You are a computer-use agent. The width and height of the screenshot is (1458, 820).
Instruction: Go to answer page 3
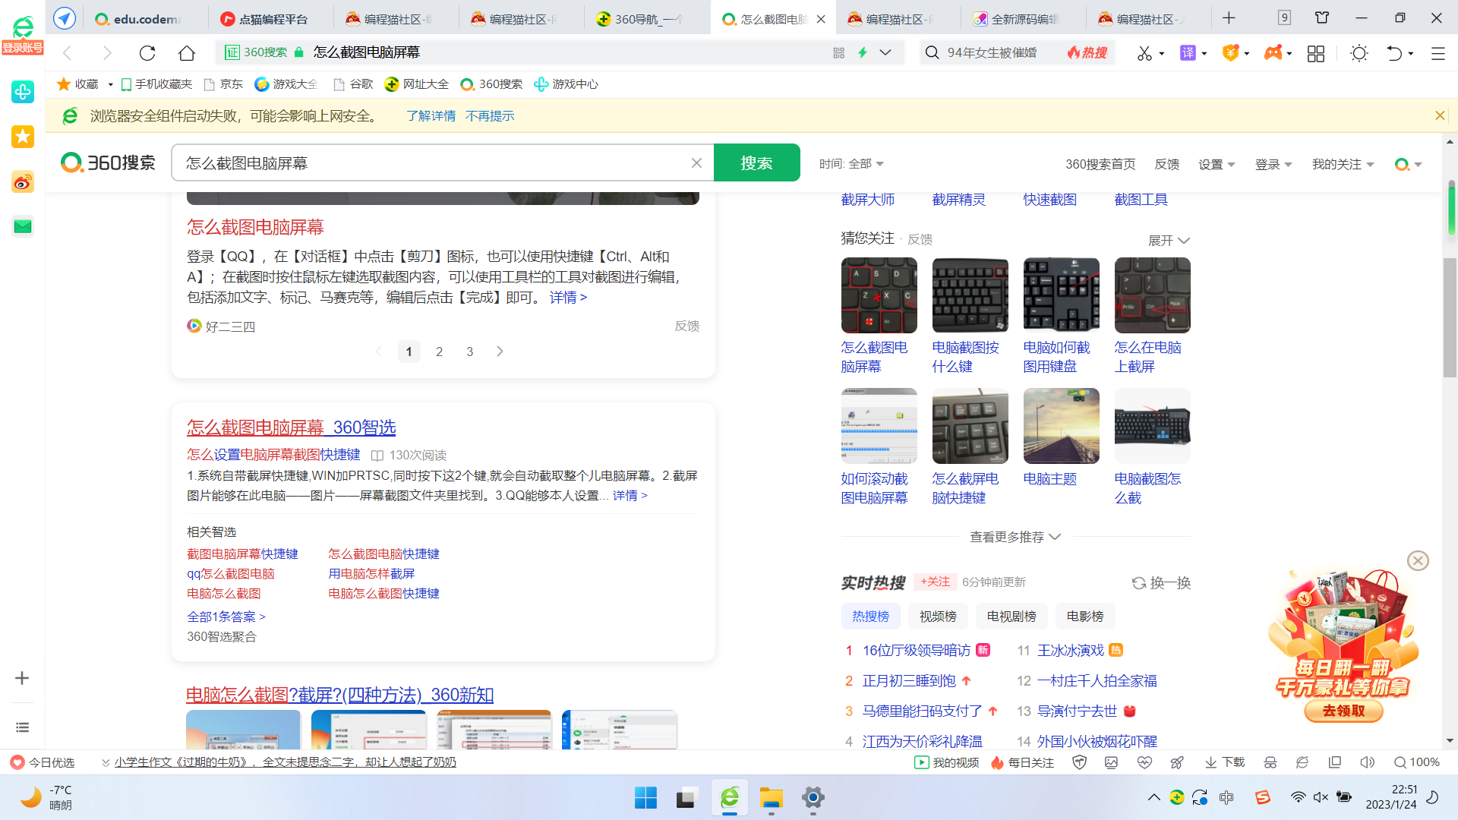[x=470, y=352]
